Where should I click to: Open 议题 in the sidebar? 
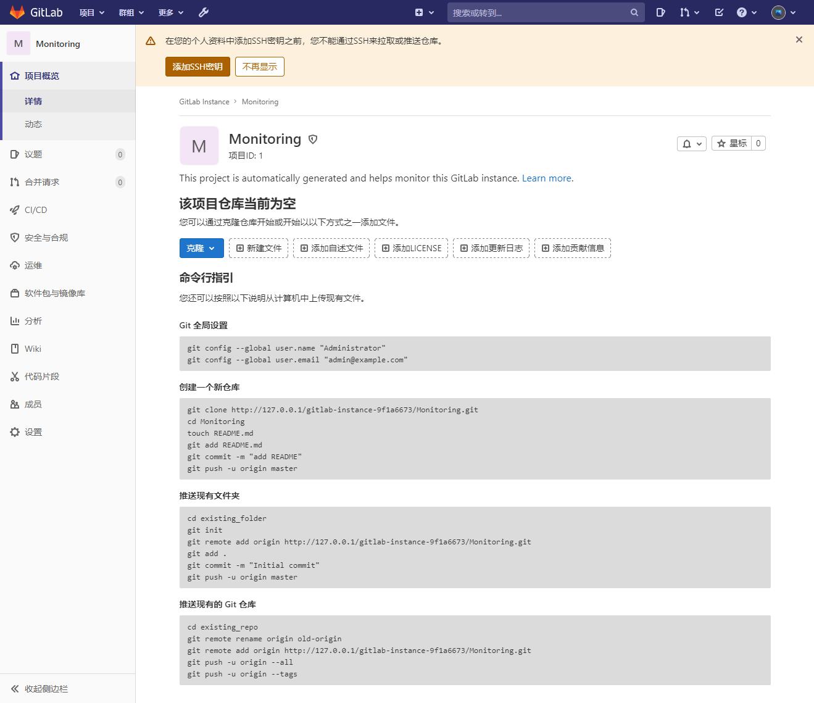(x=68, y=154)
